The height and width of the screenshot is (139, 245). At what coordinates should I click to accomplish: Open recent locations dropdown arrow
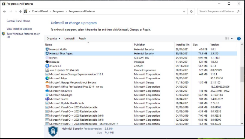[16, 11]
